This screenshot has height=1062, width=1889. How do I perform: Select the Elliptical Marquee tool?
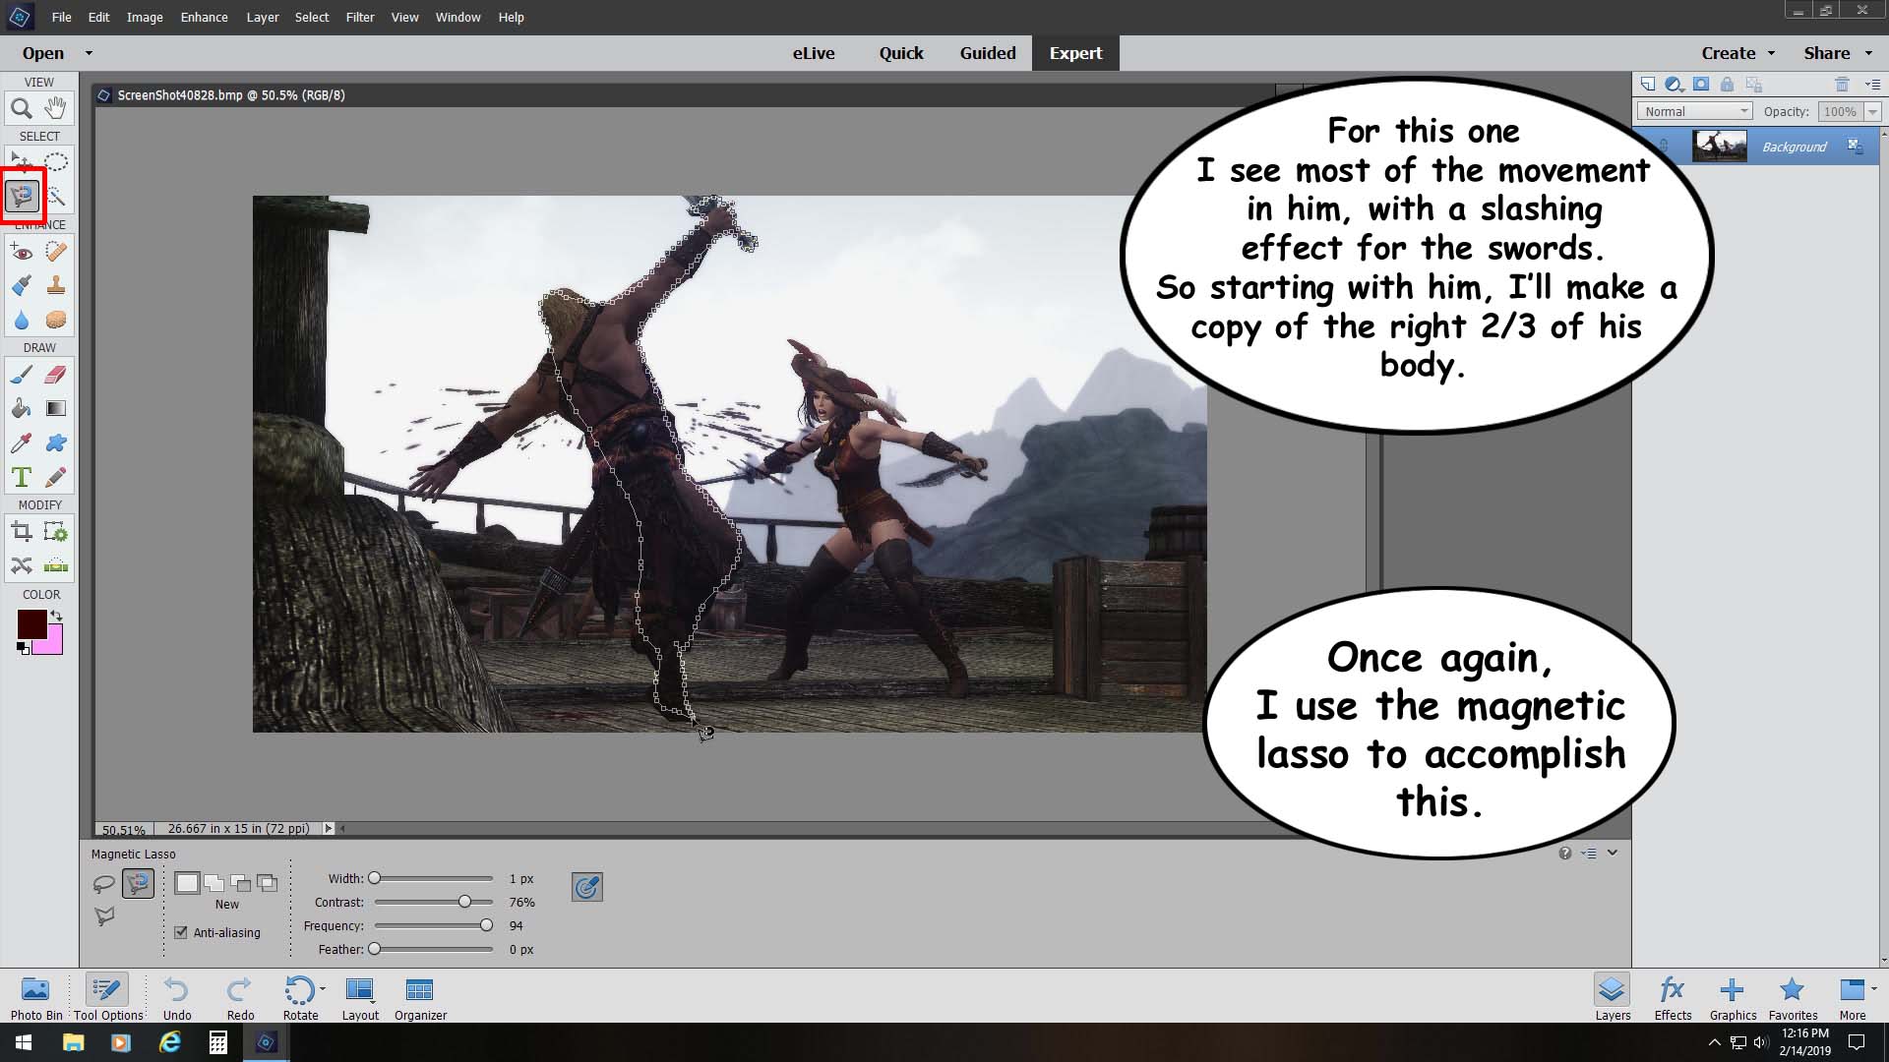tap(56, 161)
